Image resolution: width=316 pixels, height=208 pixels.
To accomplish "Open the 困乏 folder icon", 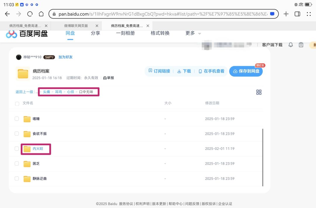I will coord(27,163).
